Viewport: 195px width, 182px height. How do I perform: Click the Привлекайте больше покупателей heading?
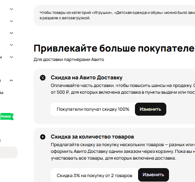click(114, 48)
